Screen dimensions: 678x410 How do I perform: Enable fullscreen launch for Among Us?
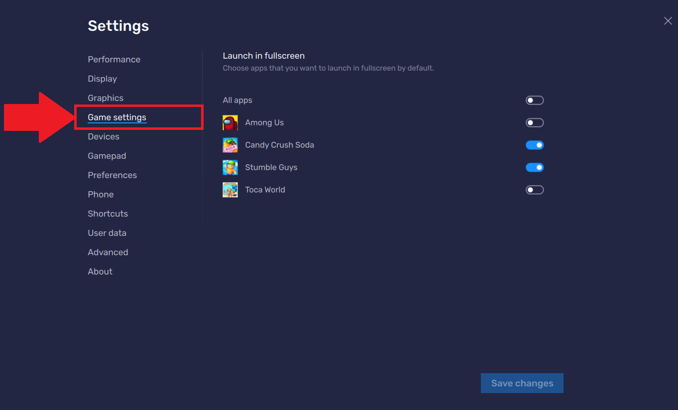tap(534, 122)
